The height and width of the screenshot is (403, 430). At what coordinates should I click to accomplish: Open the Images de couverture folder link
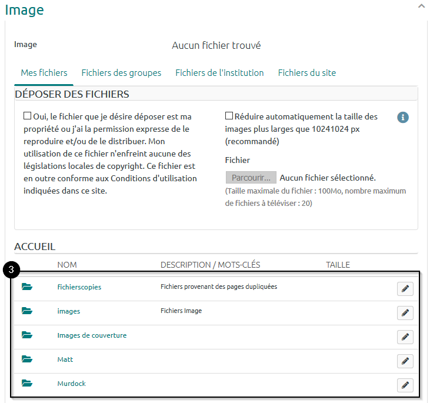pos(92,335)
